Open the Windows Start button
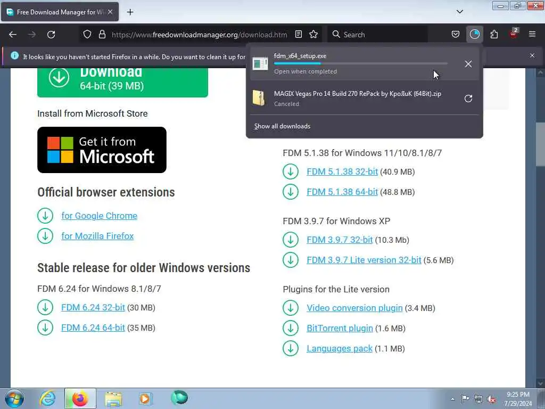Viewport: 545px width, 409px height. click(x=14, y=398)
